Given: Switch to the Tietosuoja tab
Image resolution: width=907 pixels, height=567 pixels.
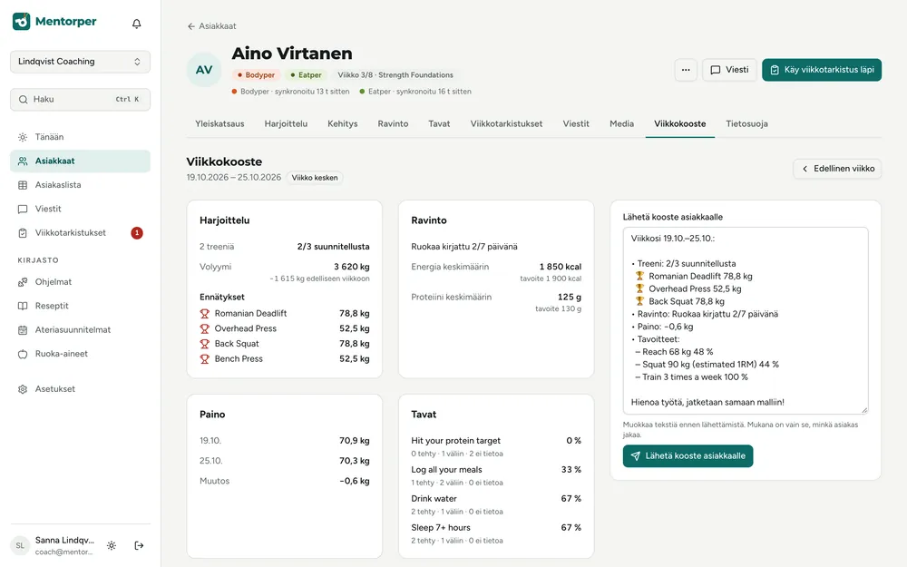Looking at the screenshot, I should [x=746, y=123].
